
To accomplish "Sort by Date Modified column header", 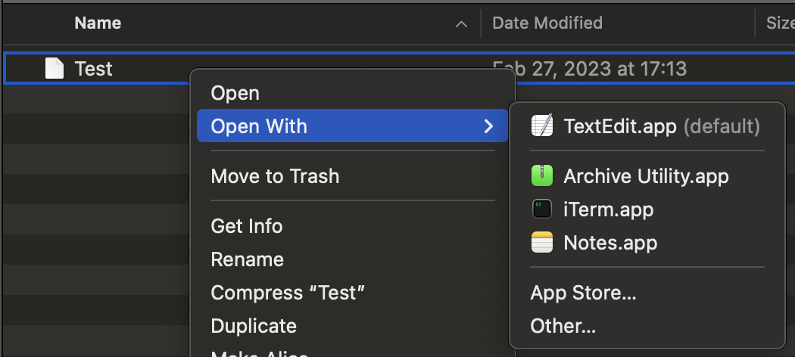I will click(x=547, y=23).
